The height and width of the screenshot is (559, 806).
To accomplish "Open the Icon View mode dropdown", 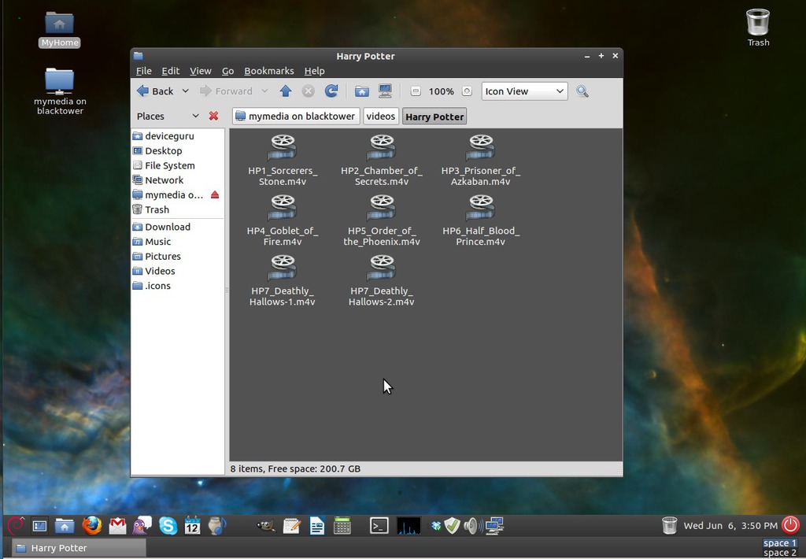I will click(524, 91).
